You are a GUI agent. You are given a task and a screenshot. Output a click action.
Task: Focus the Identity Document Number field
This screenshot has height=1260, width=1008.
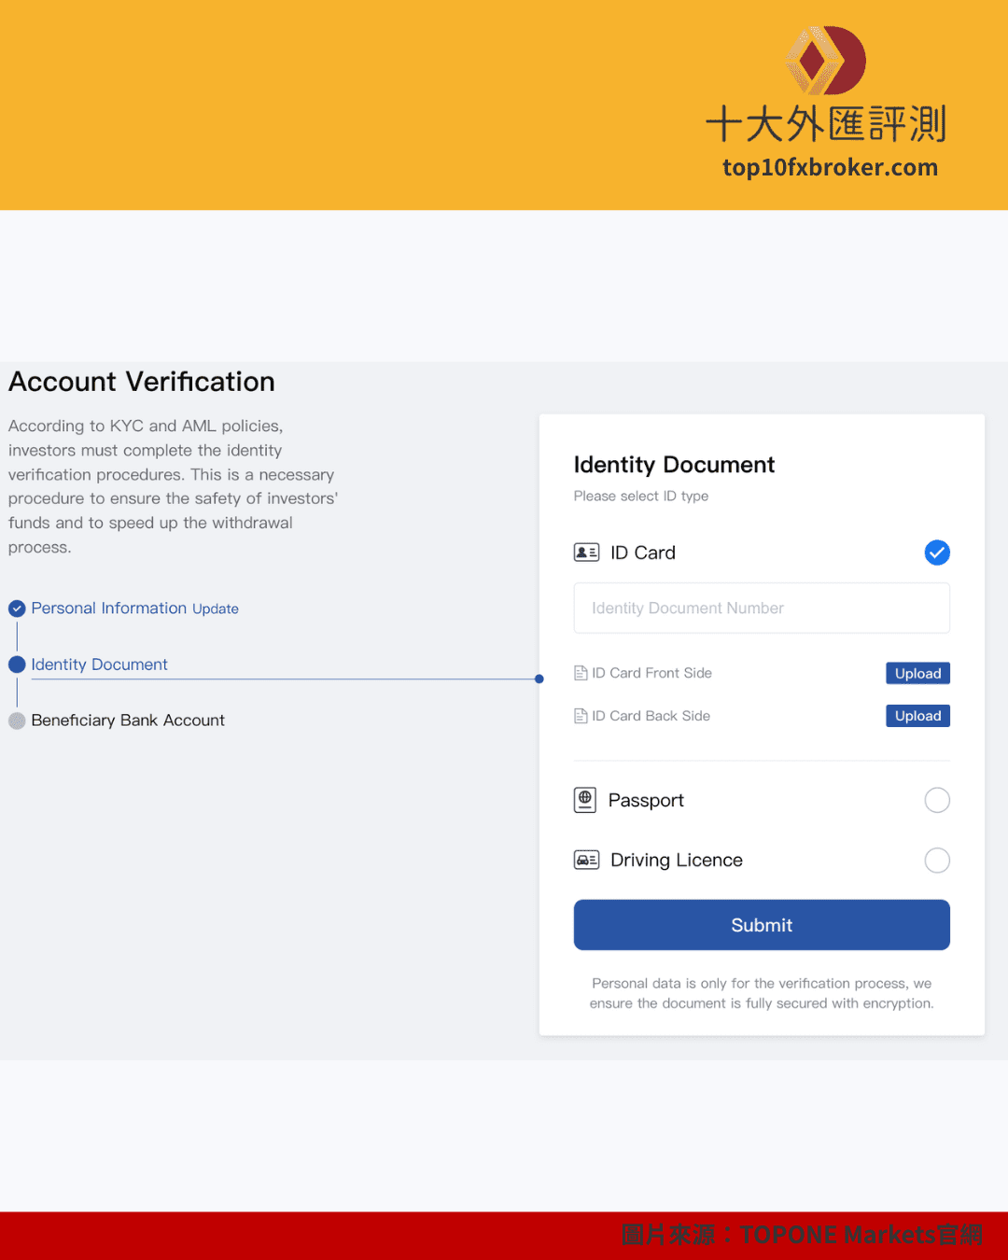762,609
